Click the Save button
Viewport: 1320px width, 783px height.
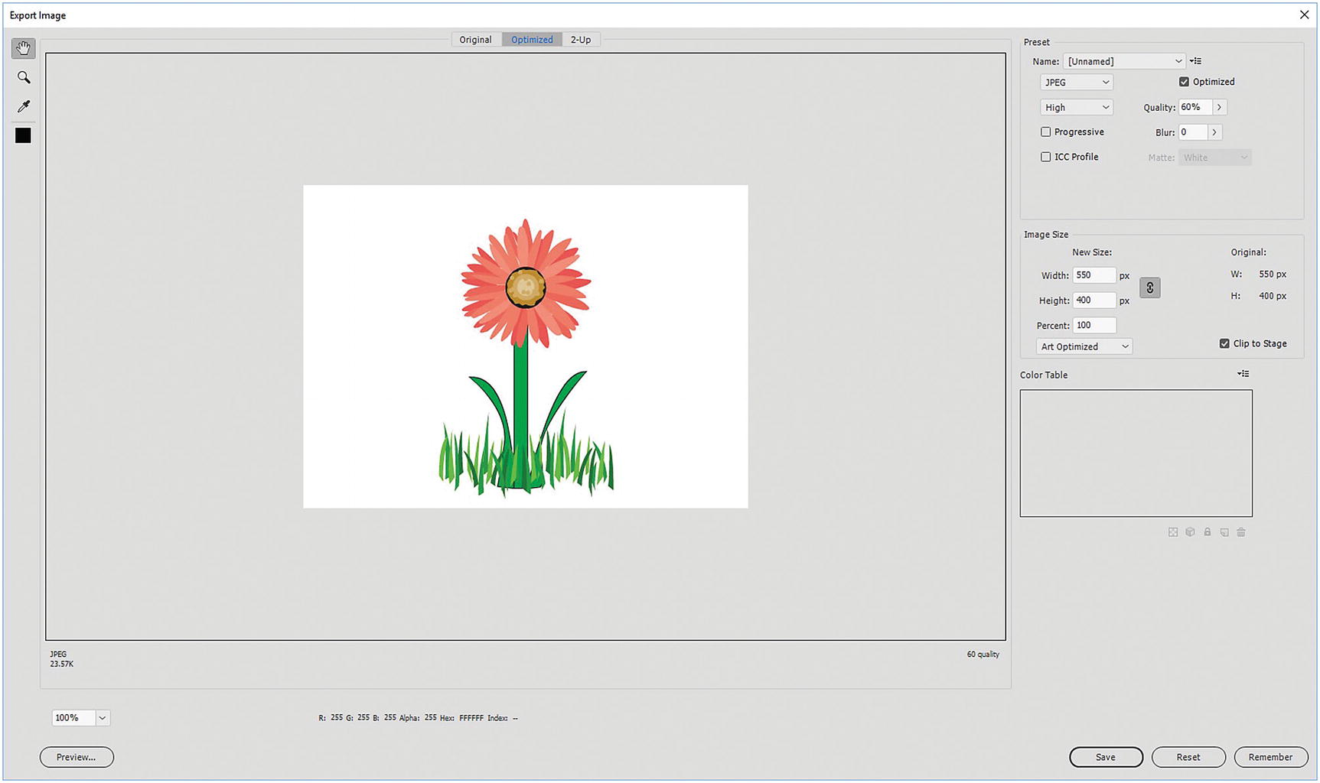coord(1106,757)
